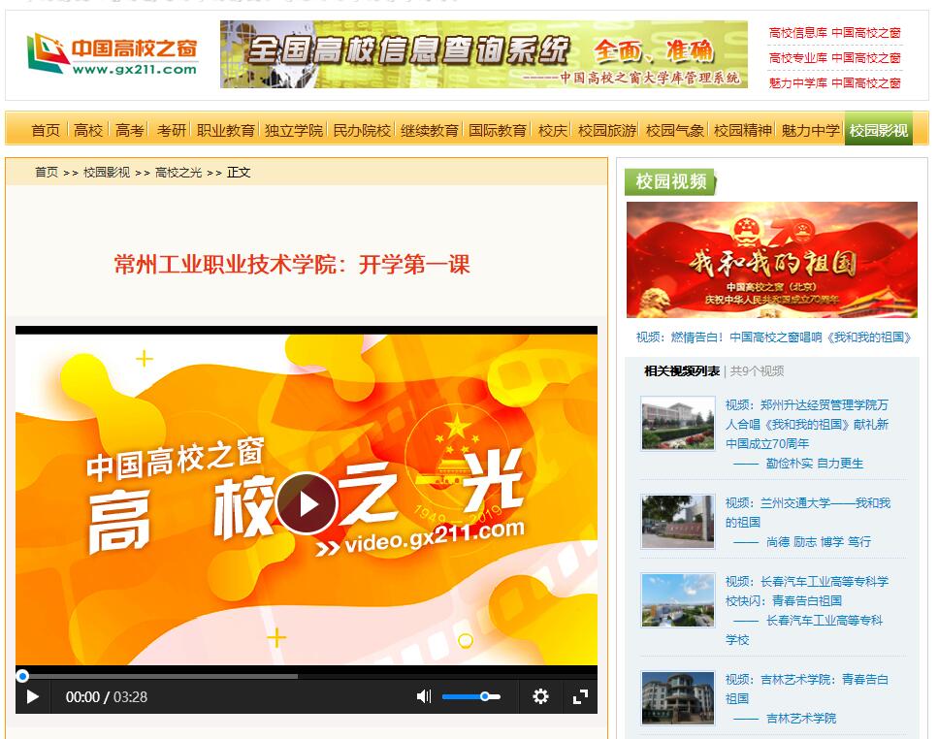938x739 pixels.
Task: Click 高校专业库 中国高校之窗 link
Action: click(x=834, y=58)
